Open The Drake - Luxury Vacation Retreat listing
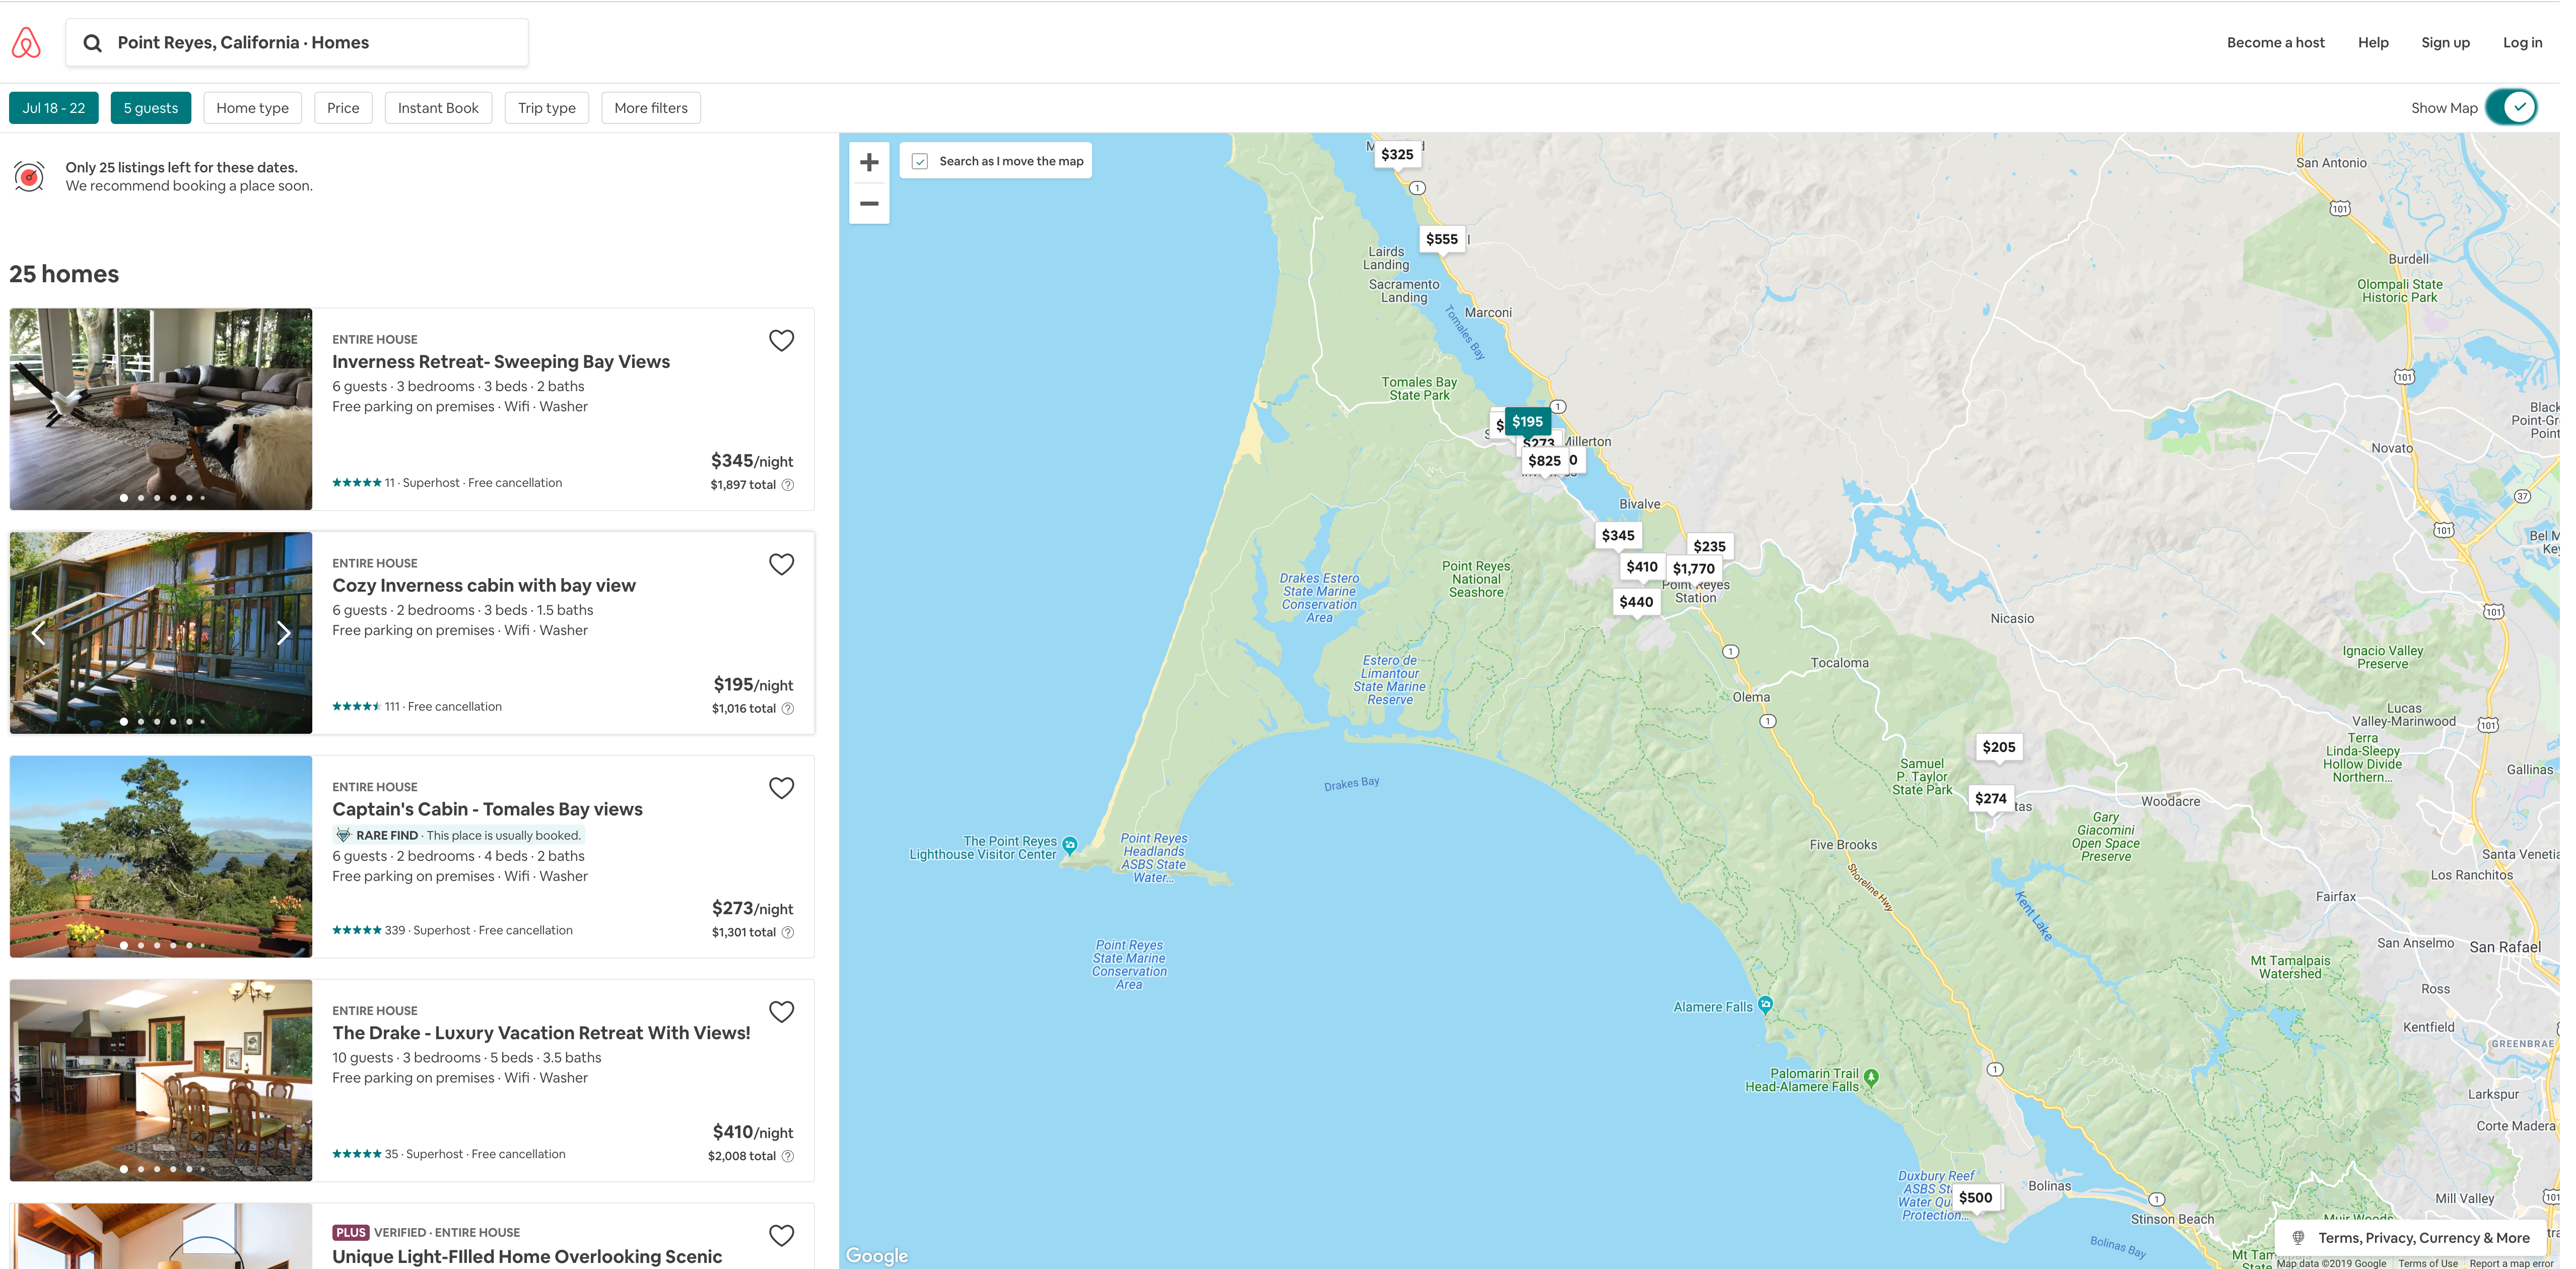 pos(541,1034)
